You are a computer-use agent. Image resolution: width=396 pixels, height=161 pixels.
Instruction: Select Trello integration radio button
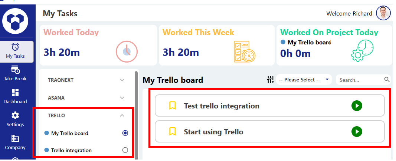coord(125,150)
